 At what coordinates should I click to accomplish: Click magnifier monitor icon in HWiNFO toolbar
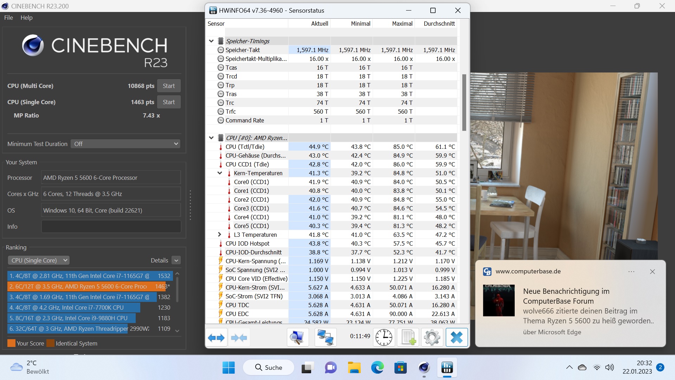(x=297, y=338)
